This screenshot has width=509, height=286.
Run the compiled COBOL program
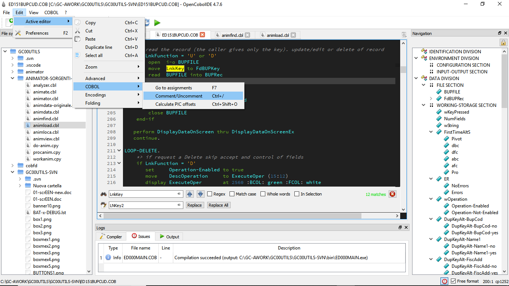coord(157,22)
